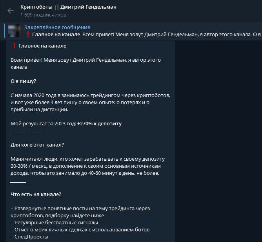Open channel info via title Криптоботы || Дмитрий Гендельман

click(x=68, y=7)
